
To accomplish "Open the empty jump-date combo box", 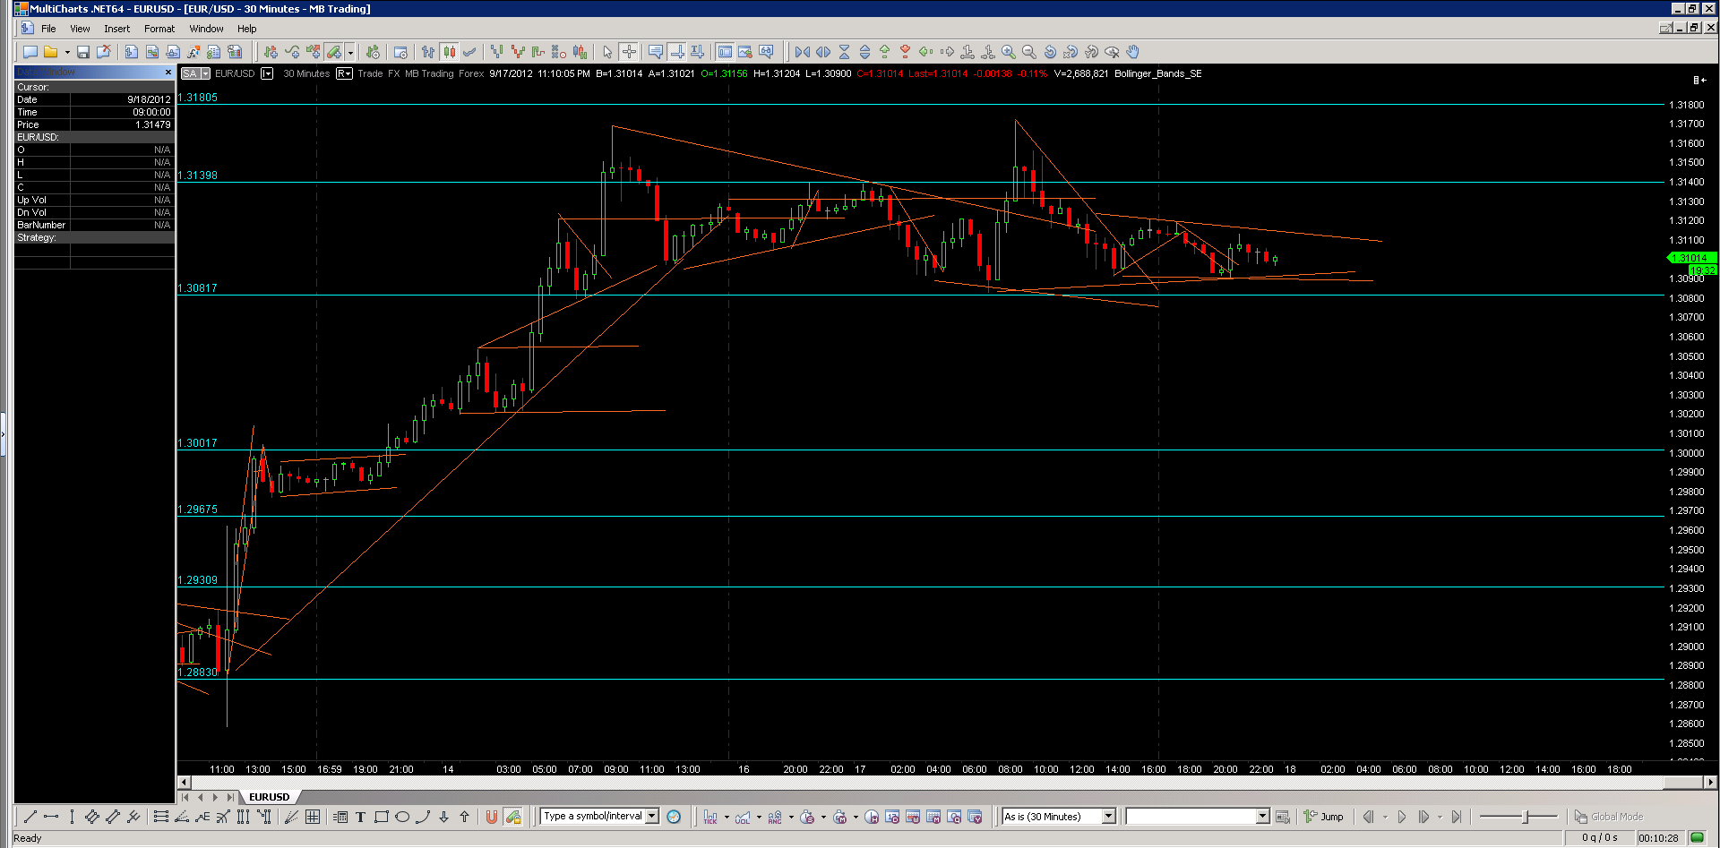I will click(1198, 817).
